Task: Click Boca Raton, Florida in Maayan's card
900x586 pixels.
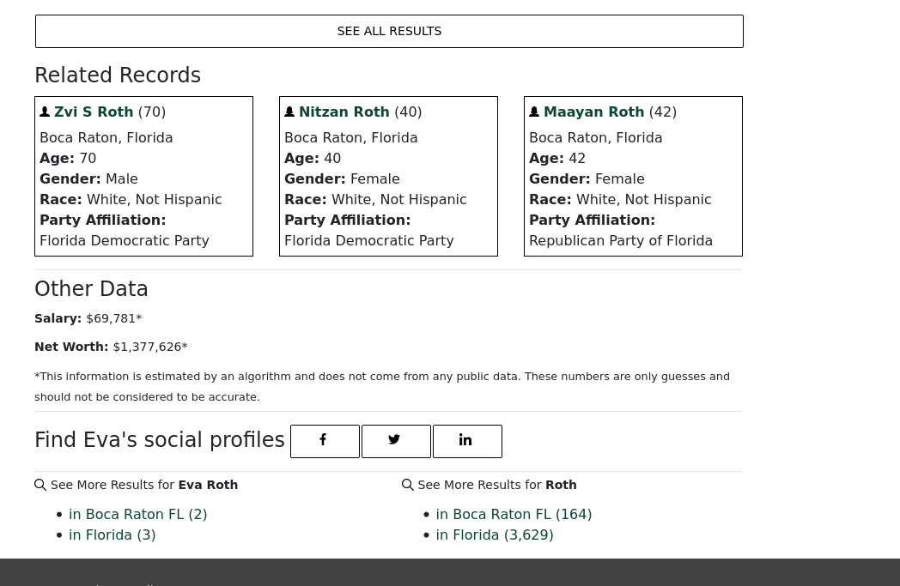Action: point(595,137)
